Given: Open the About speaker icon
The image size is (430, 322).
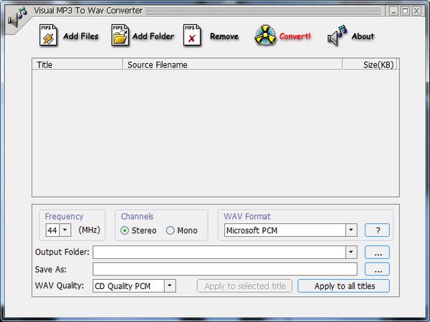Looking at the screenshot, I should tap(337, 36).
